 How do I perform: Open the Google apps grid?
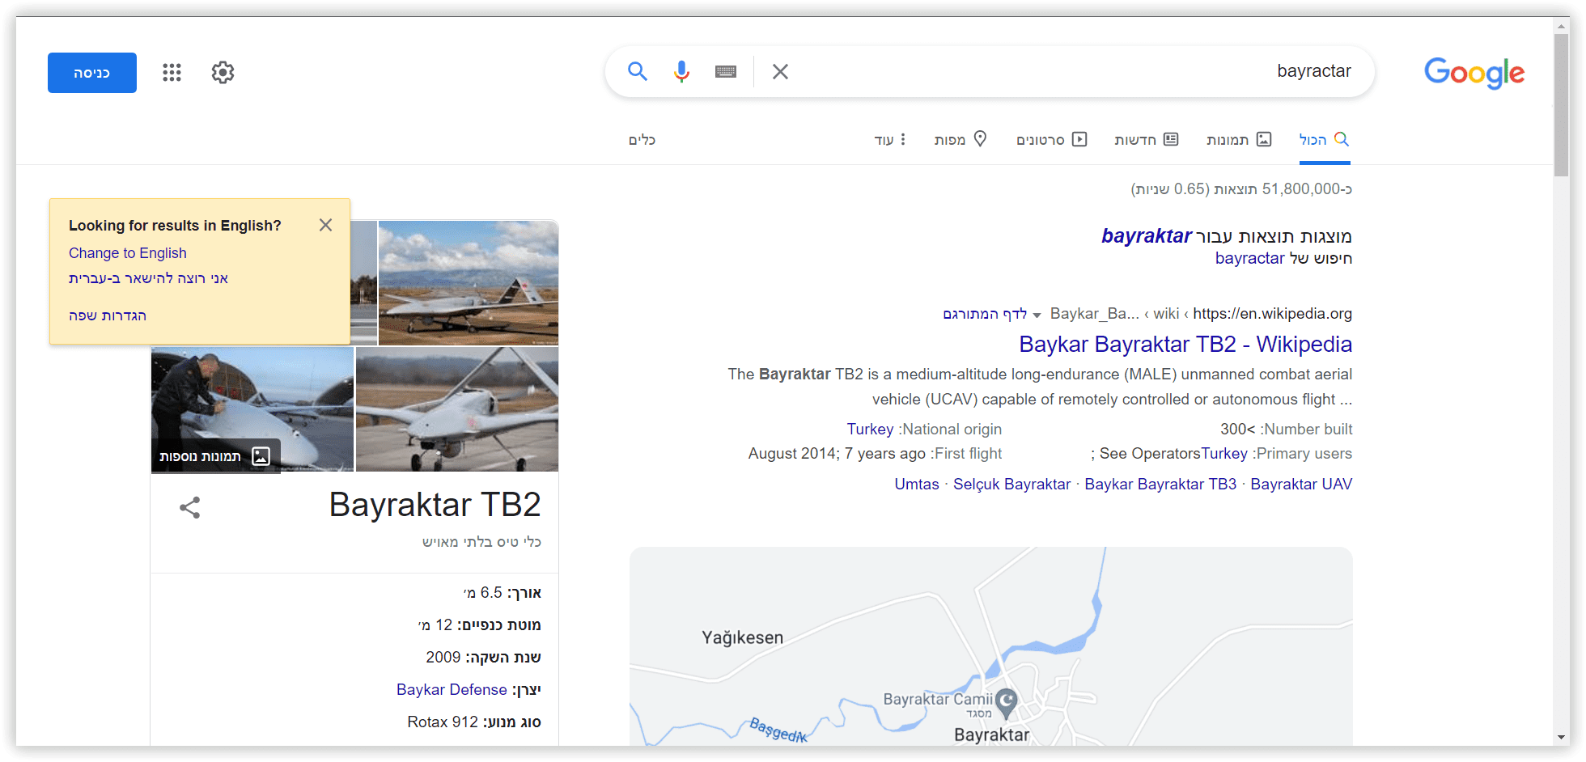pyautogui.click(x=172, y=73)
